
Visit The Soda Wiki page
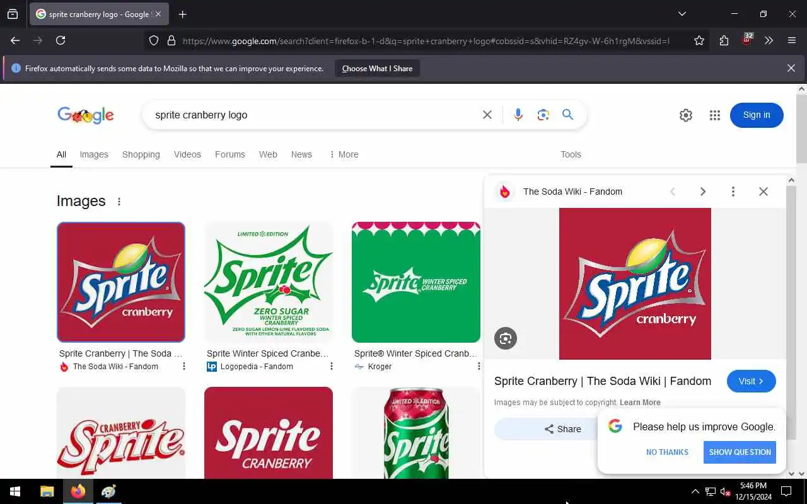point(752,381)
